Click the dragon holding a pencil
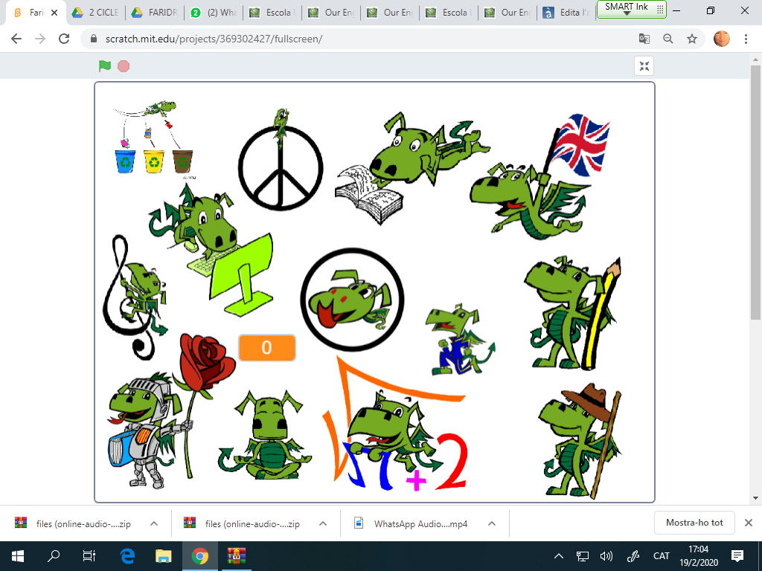Screen dimensions: 762x571 [x=569, y=312]
